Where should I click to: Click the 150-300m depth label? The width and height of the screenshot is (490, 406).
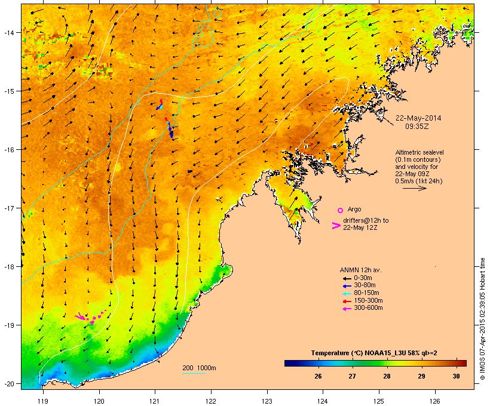point(368,301)
